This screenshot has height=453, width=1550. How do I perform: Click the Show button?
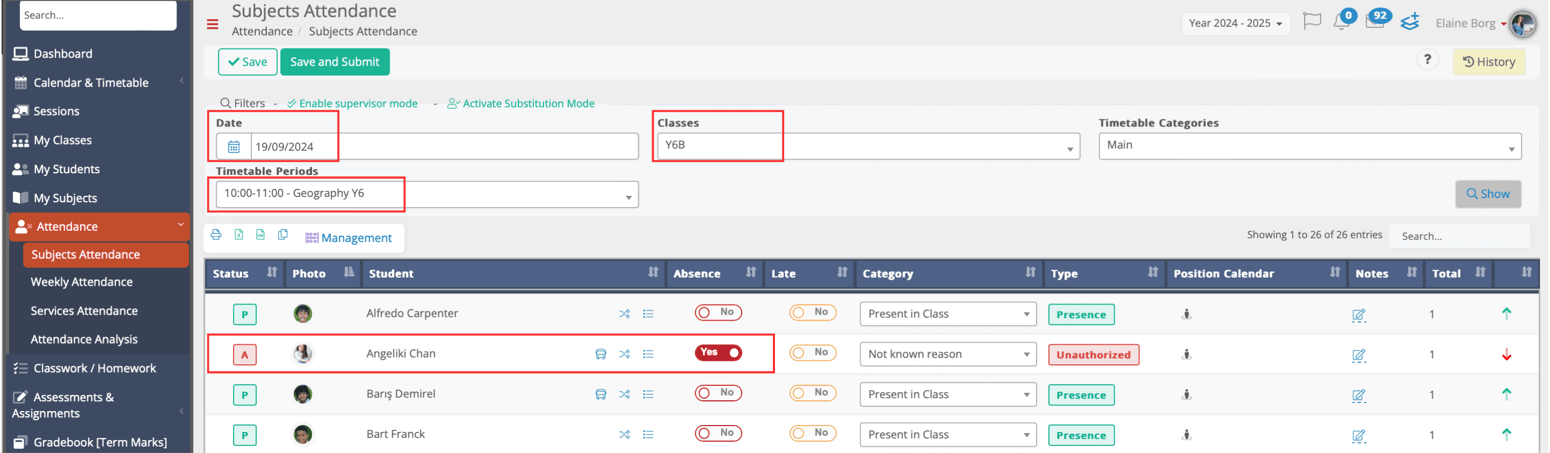pos(1488,194)
